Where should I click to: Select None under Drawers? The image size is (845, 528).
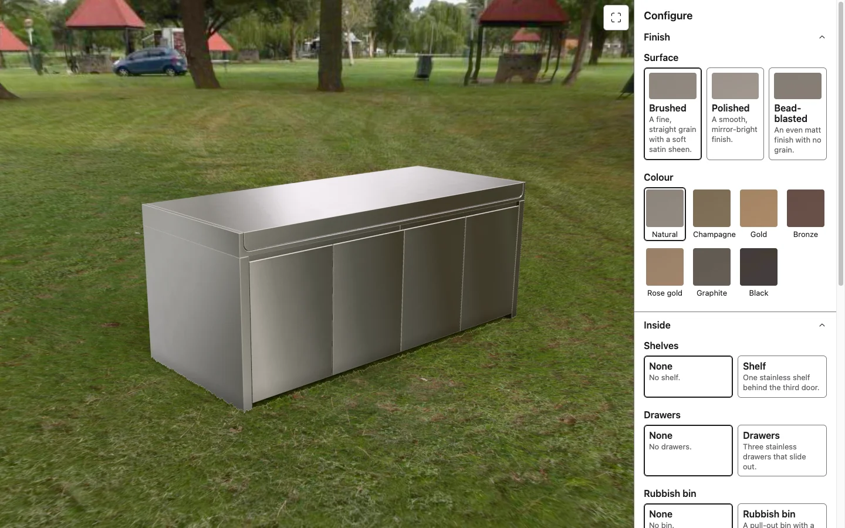click(688, 451)
